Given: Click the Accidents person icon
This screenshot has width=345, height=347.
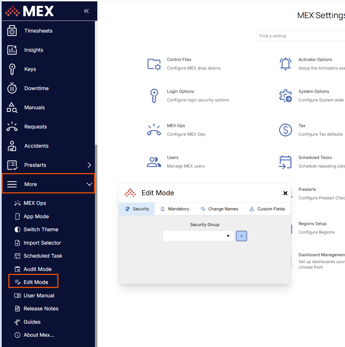Looking at the screenshot, I should tap(12, 146).
